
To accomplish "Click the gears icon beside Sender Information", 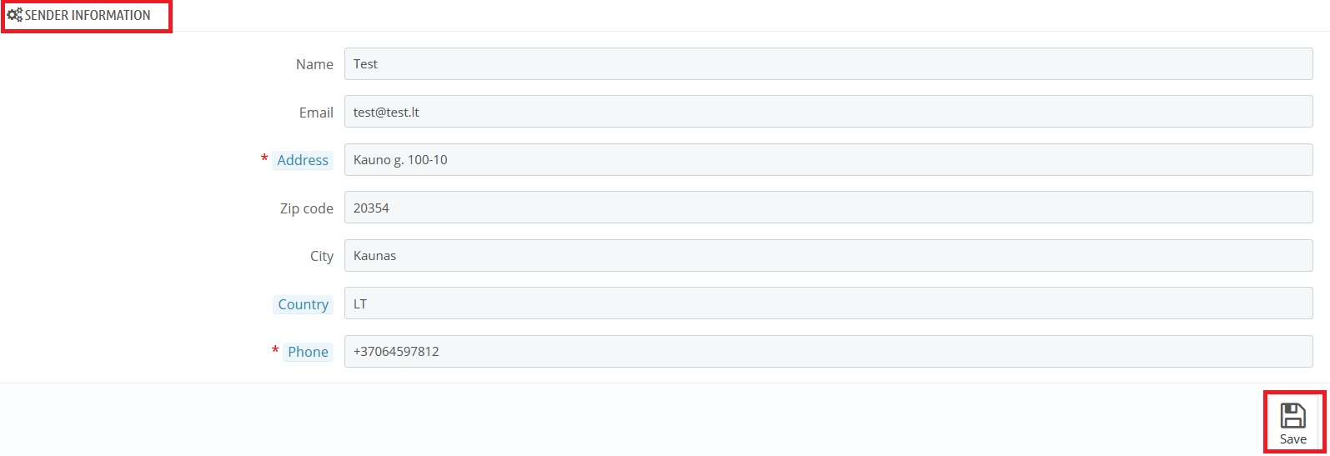I will (x=15, y=15).
